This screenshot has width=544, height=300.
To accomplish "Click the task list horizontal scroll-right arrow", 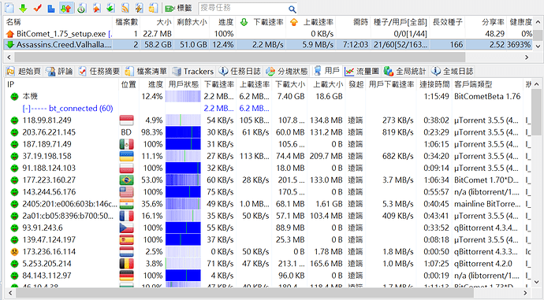I will (x=527, y=57).
